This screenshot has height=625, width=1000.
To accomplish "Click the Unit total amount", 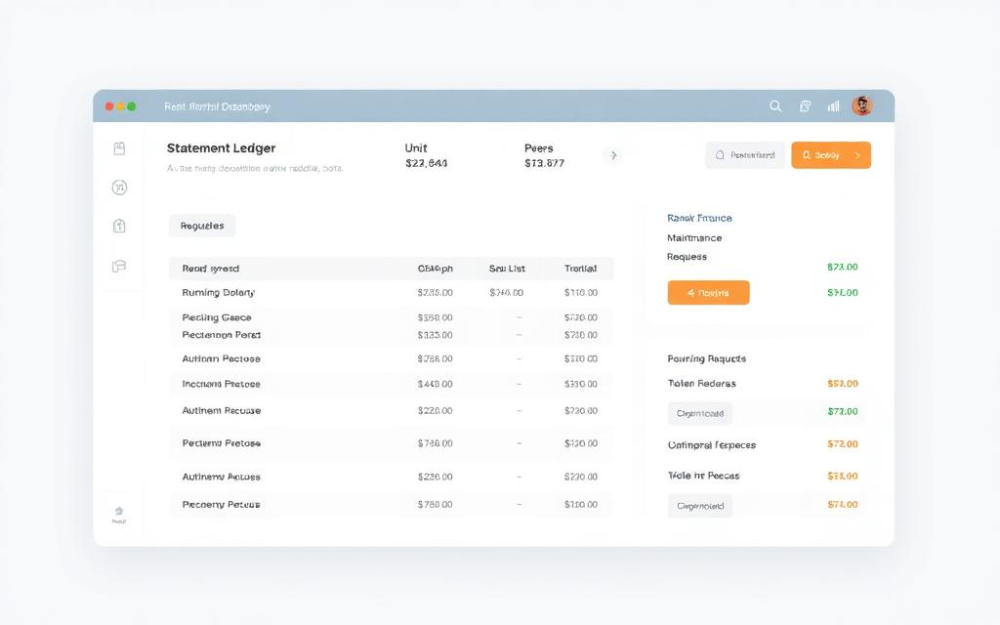I will click(426, 163).
